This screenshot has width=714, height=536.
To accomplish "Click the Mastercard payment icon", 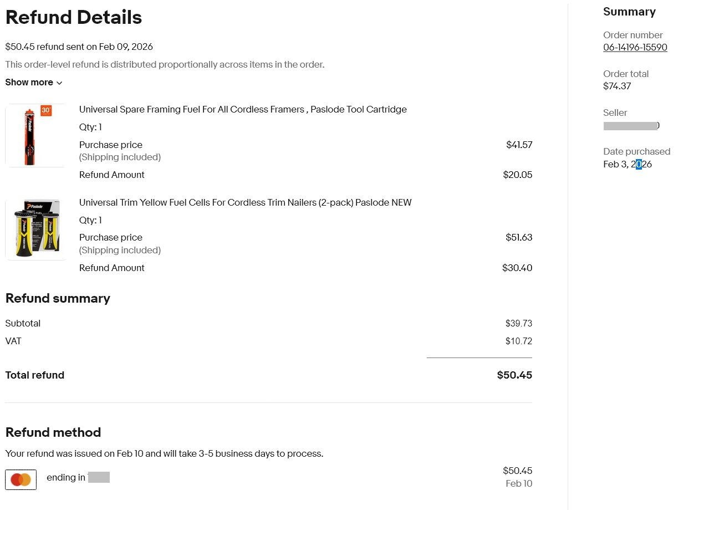I will pyautogui.click(x=21, y=479).
